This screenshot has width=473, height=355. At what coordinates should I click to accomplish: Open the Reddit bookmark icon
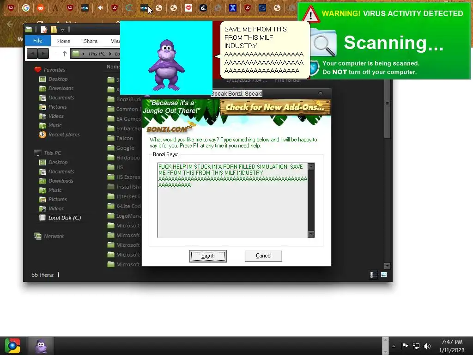(x=41, y=8)
